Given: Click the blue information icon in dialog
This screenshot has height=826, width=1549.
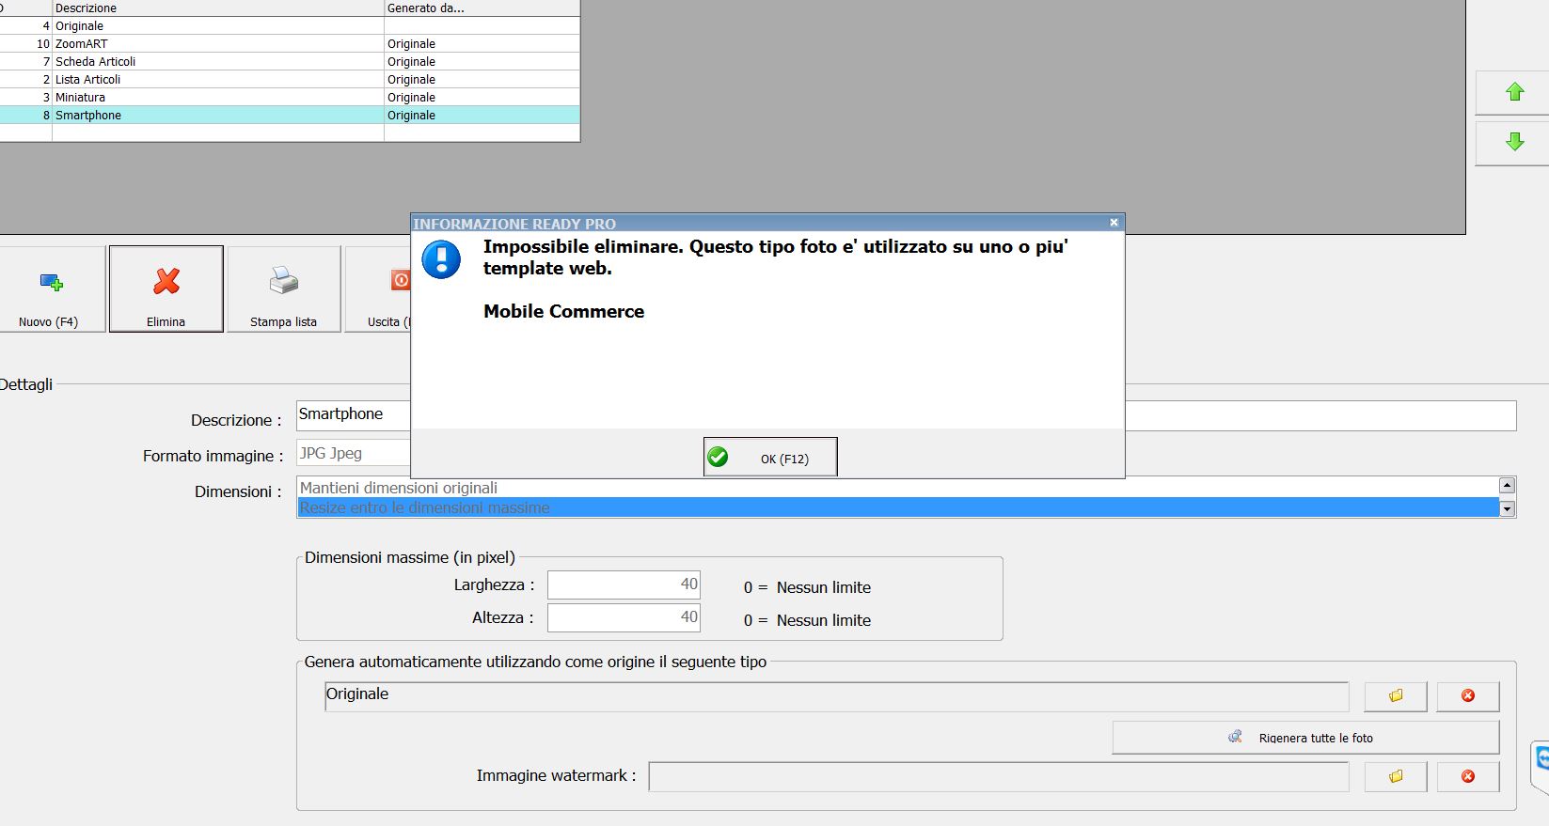Looking at the screenshot, I should coord(441,259).
